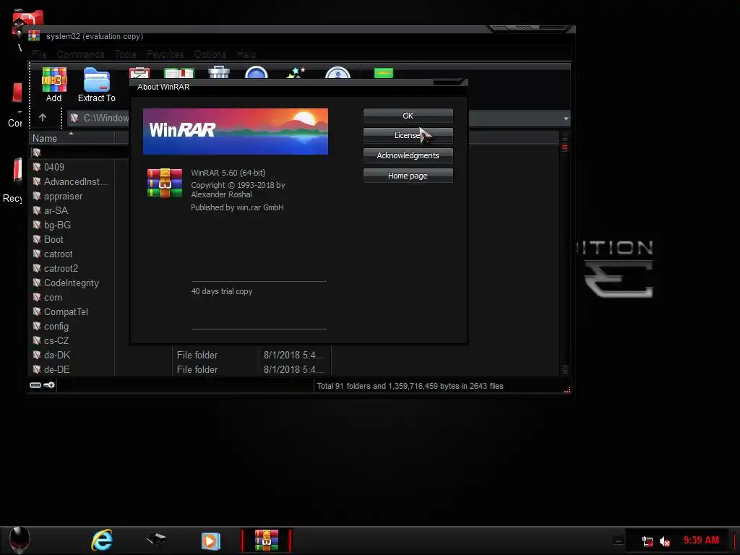Select the catroot2 folder
This screenshot has height=555, width=740.
[61, 269]
